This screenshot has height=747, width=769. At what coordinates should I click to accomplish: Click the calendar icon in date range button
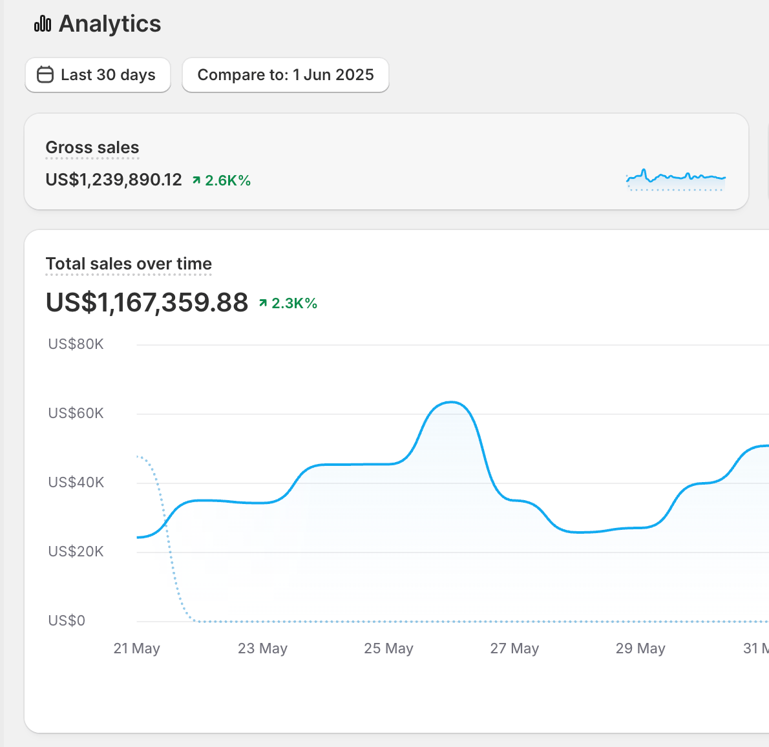(x=45, y=75)
